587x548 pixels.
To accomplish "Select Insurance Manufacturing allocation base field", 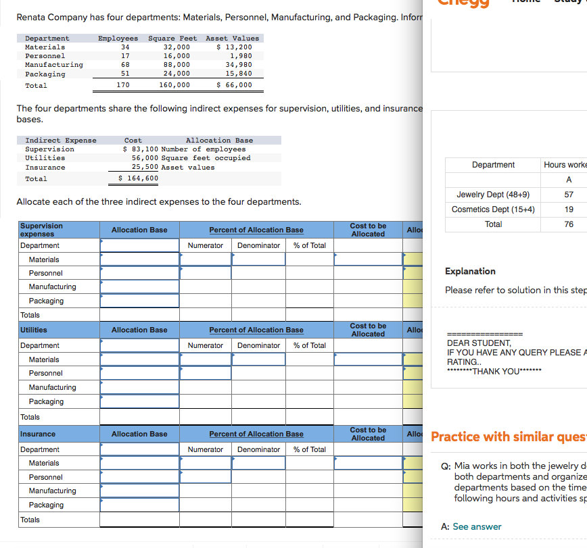I will pos(139,491).
